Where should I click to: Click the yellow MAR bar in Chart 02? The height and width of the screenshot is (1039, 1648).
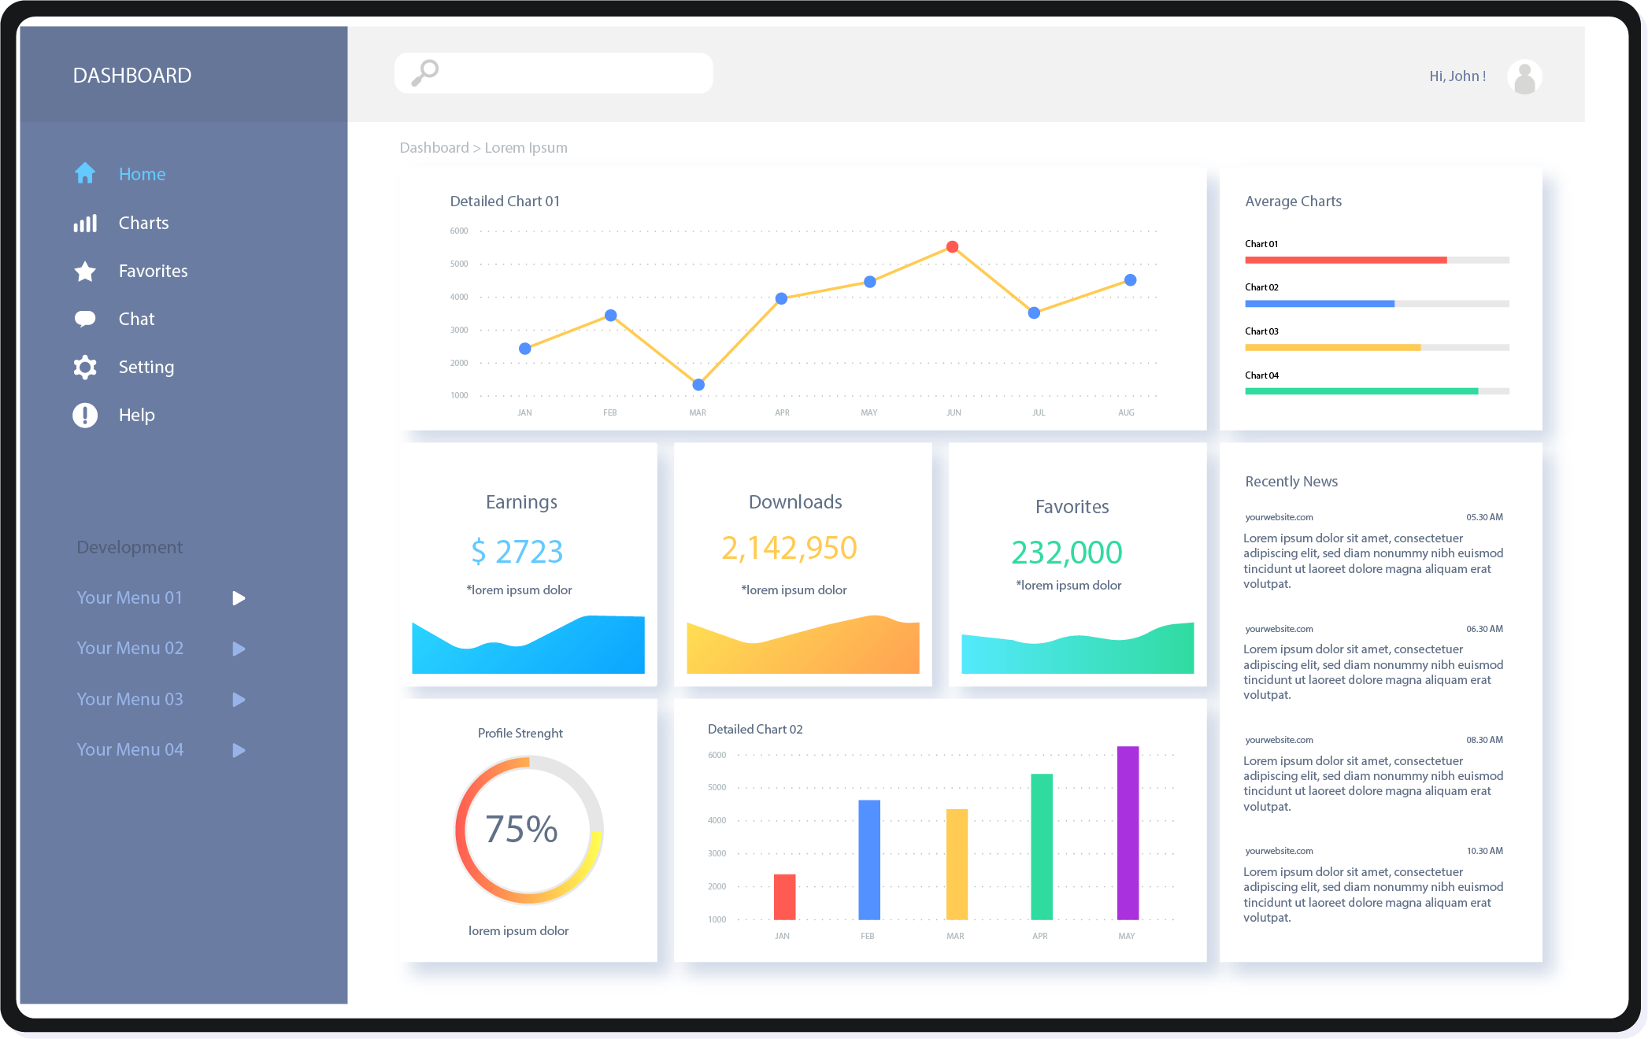click(957, 864)
